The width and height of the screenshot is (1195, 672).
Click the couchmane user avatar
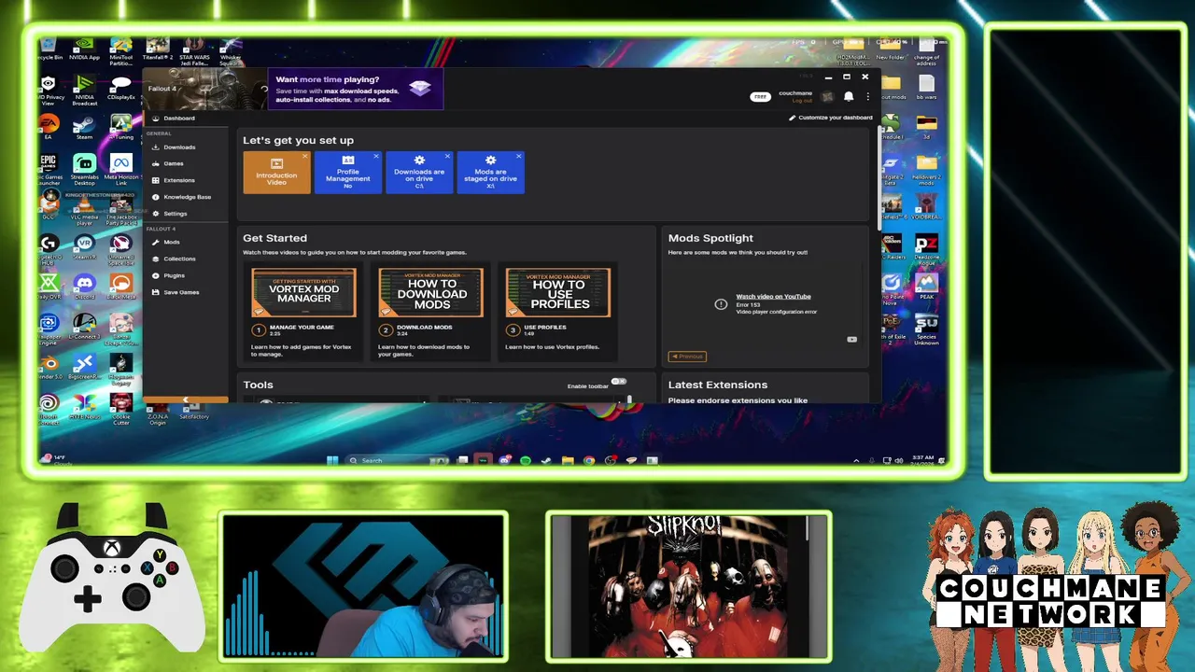coord(827,96)
